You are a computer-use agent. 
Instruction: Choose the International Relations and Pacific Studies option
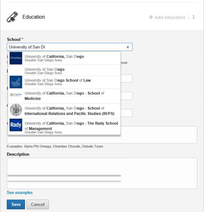click(64, 111)
